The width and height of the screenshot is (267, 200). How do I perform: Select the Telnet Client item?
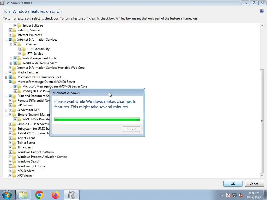pyautogui.click(x=26, y=138)
